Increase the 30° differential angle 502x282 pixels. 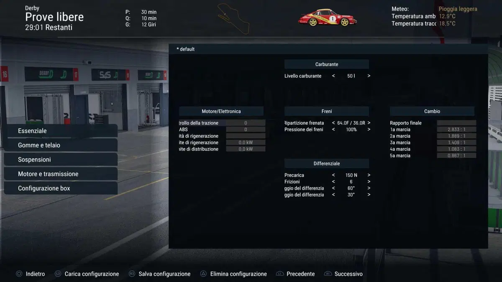click(369, 195)
